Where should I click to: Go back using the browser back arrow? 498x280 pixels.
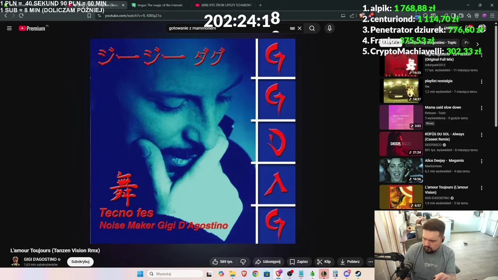pyautogui.click(x=5, y=16)
